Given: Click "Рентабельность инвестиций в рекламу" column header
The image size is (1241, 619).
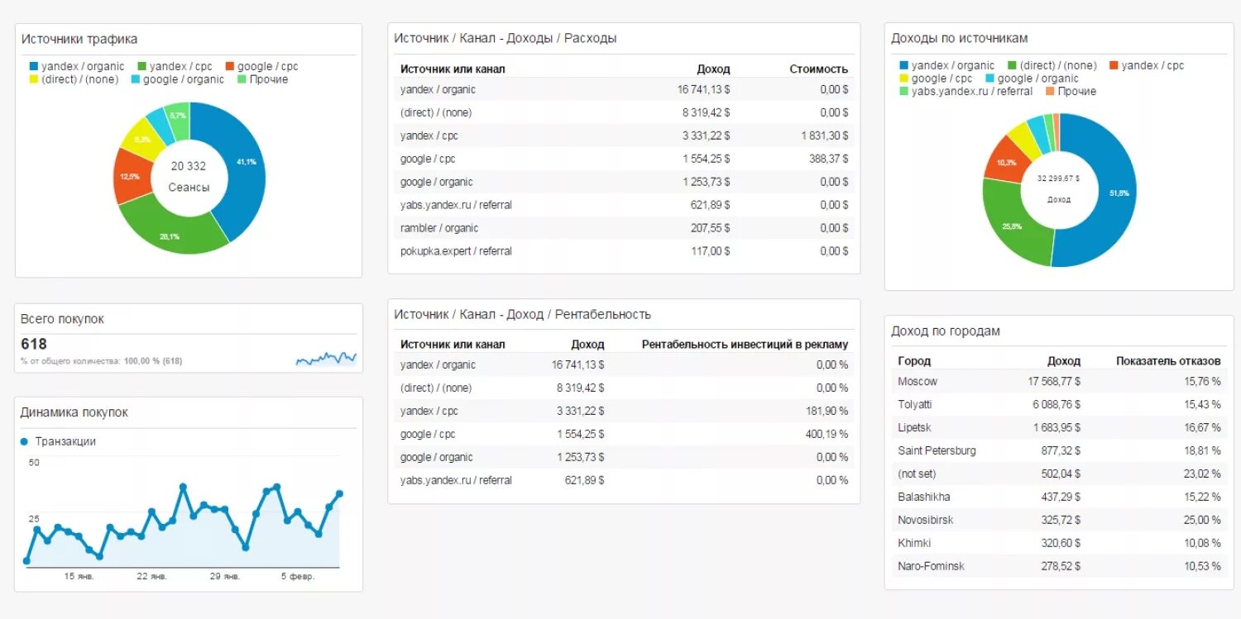Looking at the screenshot, I should [x=745, y=345].
